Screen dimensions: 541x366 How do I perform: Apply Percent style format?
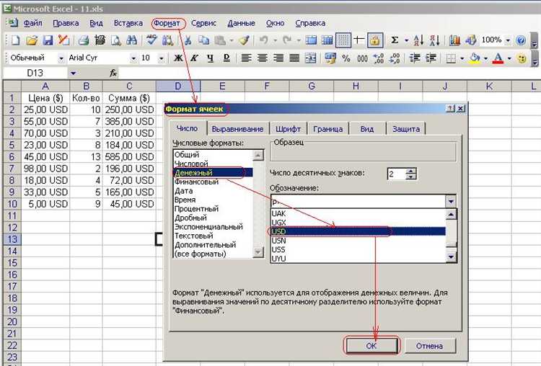[346, 58]
